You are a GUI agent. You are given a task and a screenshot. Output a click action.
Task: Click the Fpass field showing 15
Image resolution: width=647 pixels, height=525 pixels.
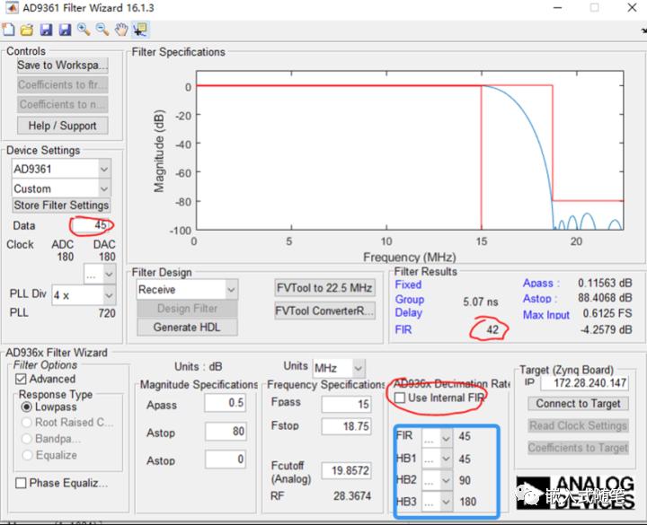(x=346, y=404)
